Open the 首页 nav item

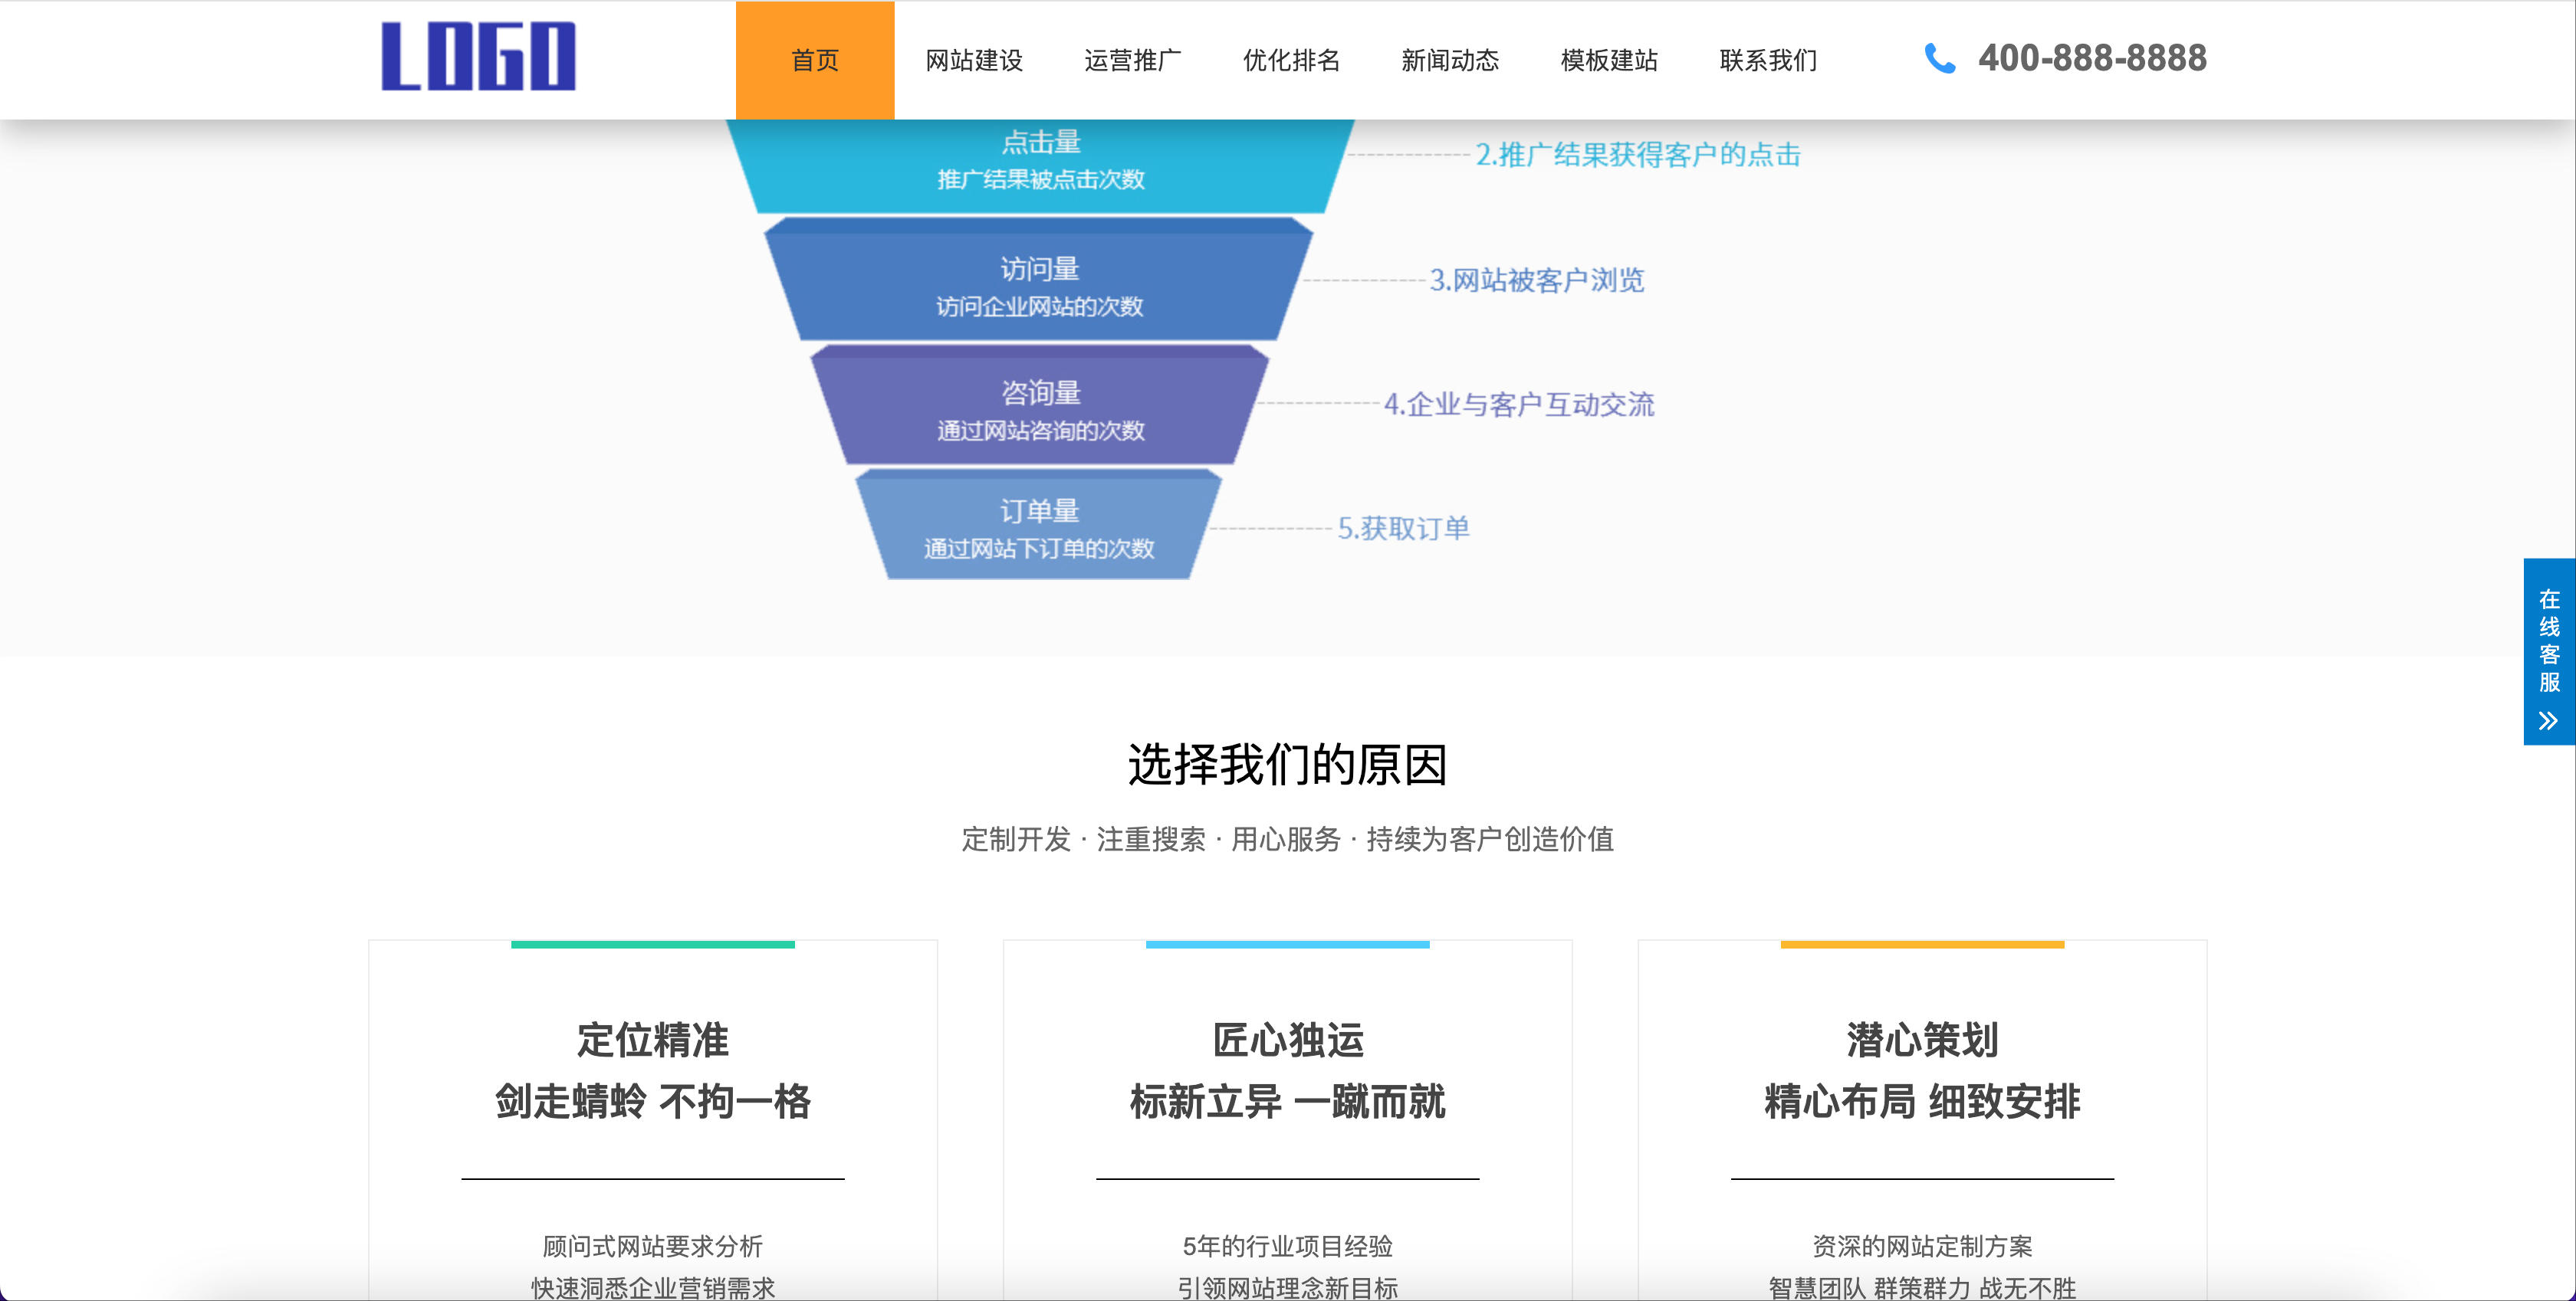coord(815,60)
